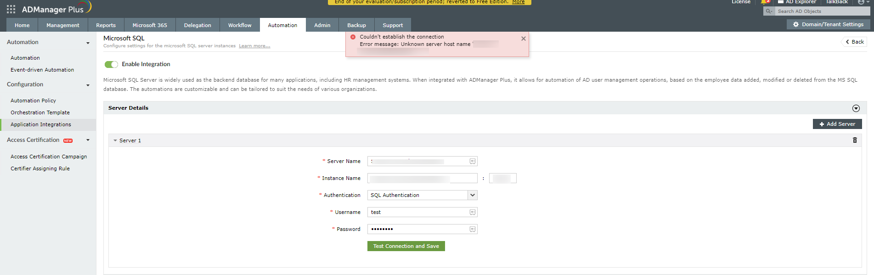Click the Add Server button
Viewport: 874px width, 275px height.
coord(837,124)
